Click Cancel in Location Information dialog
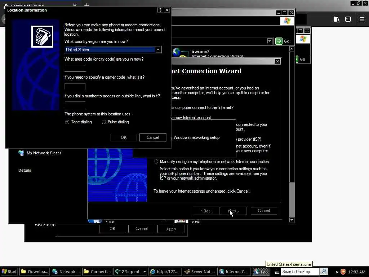Image resolution: width=369 pixels, height=277 pixels. click(x=153, y=137)
